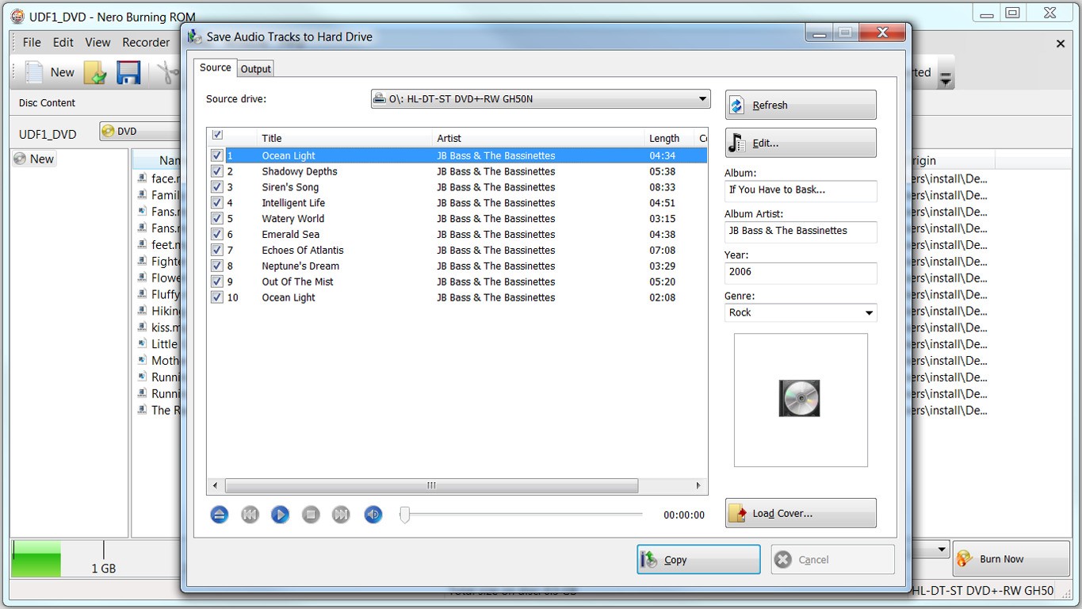Click the Year input field

800,274
